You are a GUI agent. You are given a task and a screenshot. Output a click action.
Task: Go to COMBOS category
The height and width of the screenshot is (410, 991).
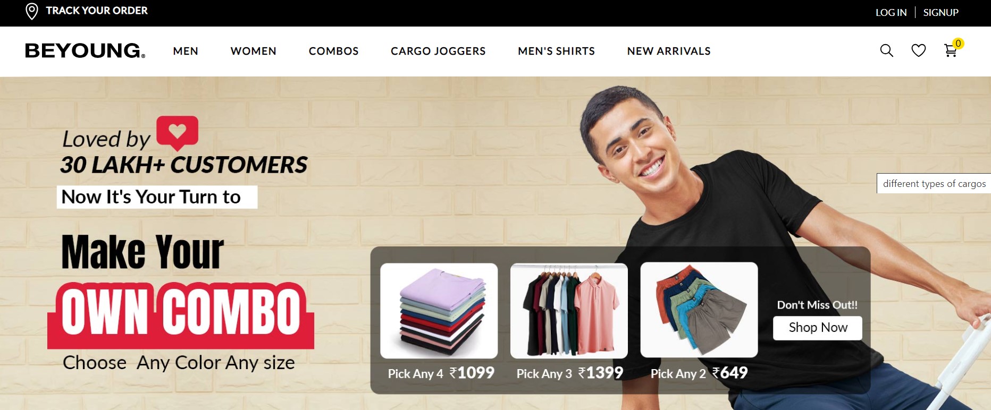click(334, 51)
